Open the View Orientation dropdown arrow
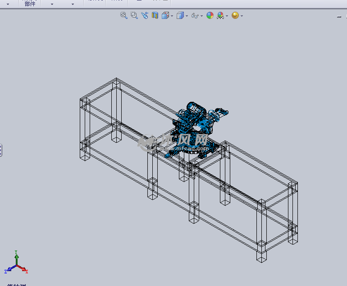 [x=172, y=16]
